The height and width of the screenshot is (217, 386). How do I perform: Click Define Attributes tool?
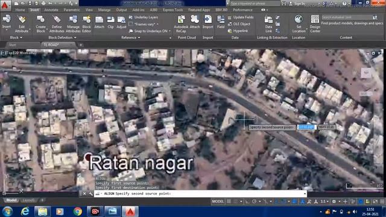(x=57, y=24)
